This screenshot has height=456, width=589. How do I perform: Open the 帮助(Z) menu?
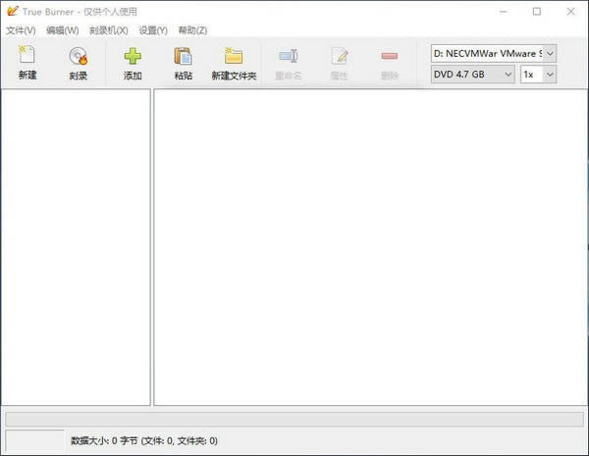coord(192,30)
